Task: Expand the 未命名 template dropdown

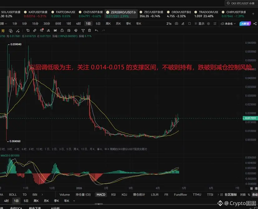Action: click(x=228, y=24)
